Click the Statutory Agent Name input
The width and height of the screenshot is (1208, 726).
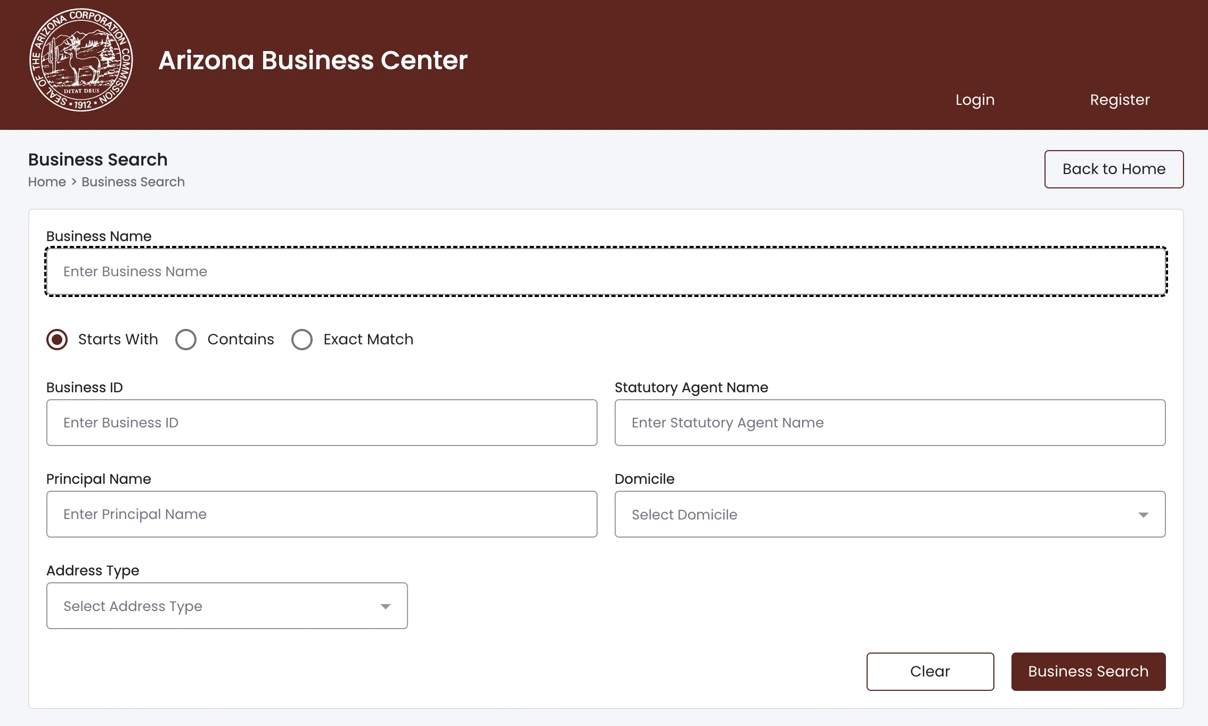point(890,423)
